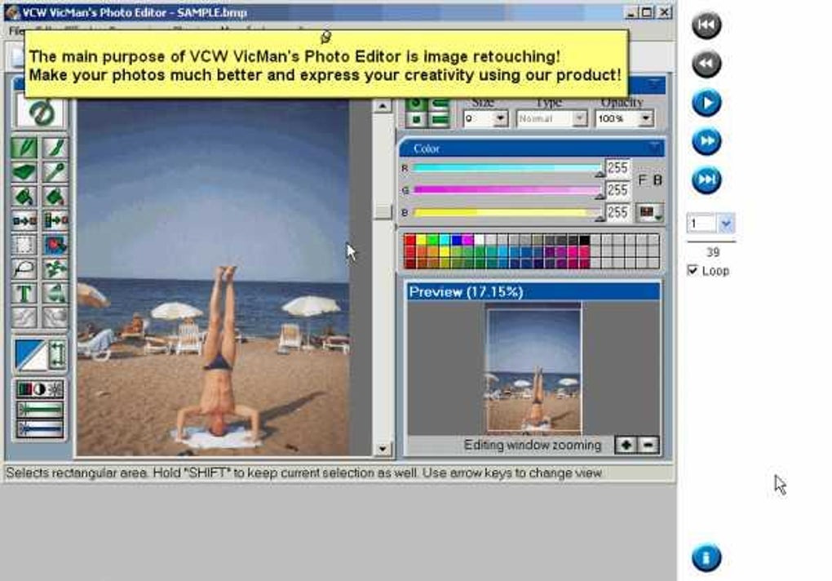Click the Preview panel thumbnail image
Screen dimensions: 832x581
click(534, 370)
